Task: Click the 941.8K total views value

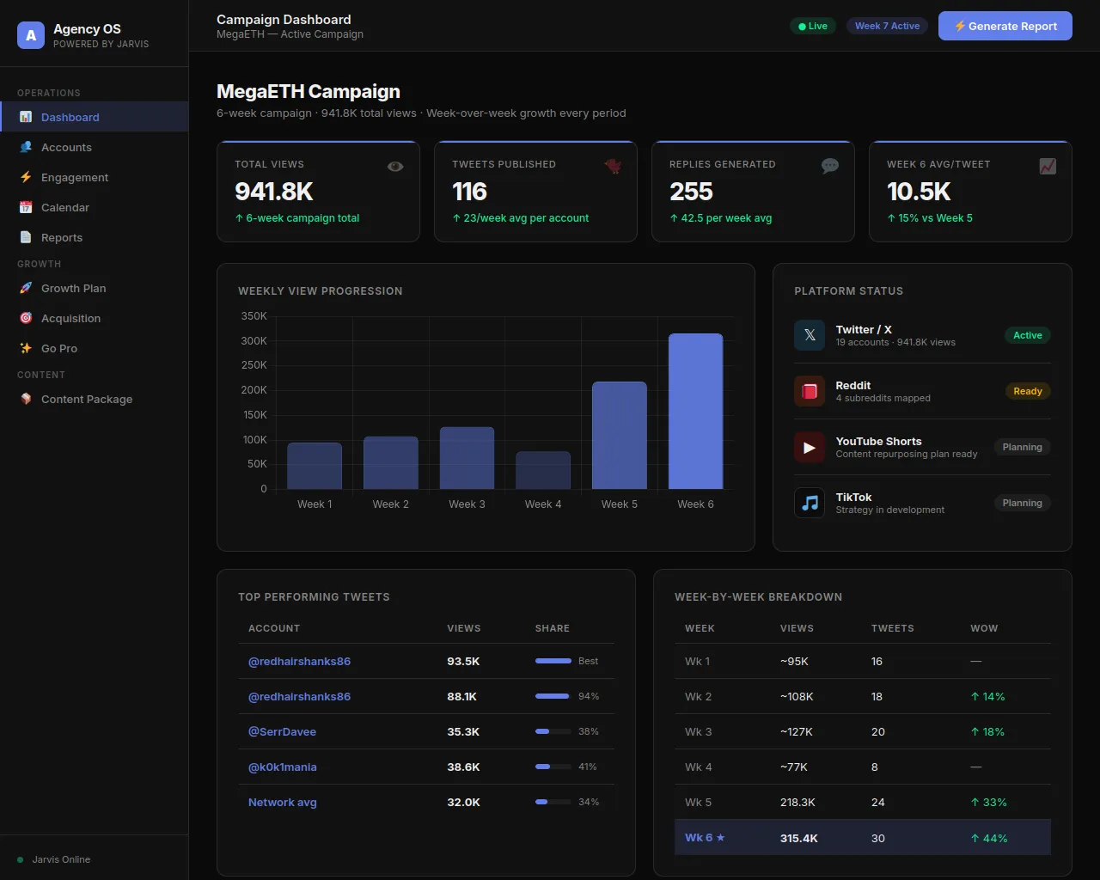Action: (x=274, y=191)
